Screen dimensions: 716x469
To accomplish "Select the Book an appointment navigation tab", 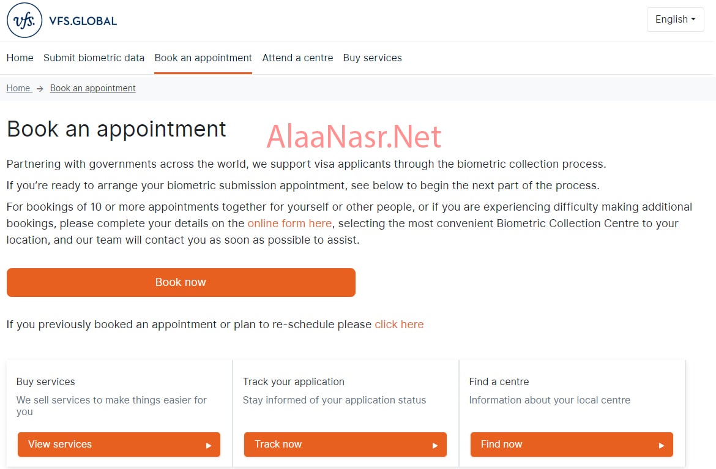I will pos(203,58).
